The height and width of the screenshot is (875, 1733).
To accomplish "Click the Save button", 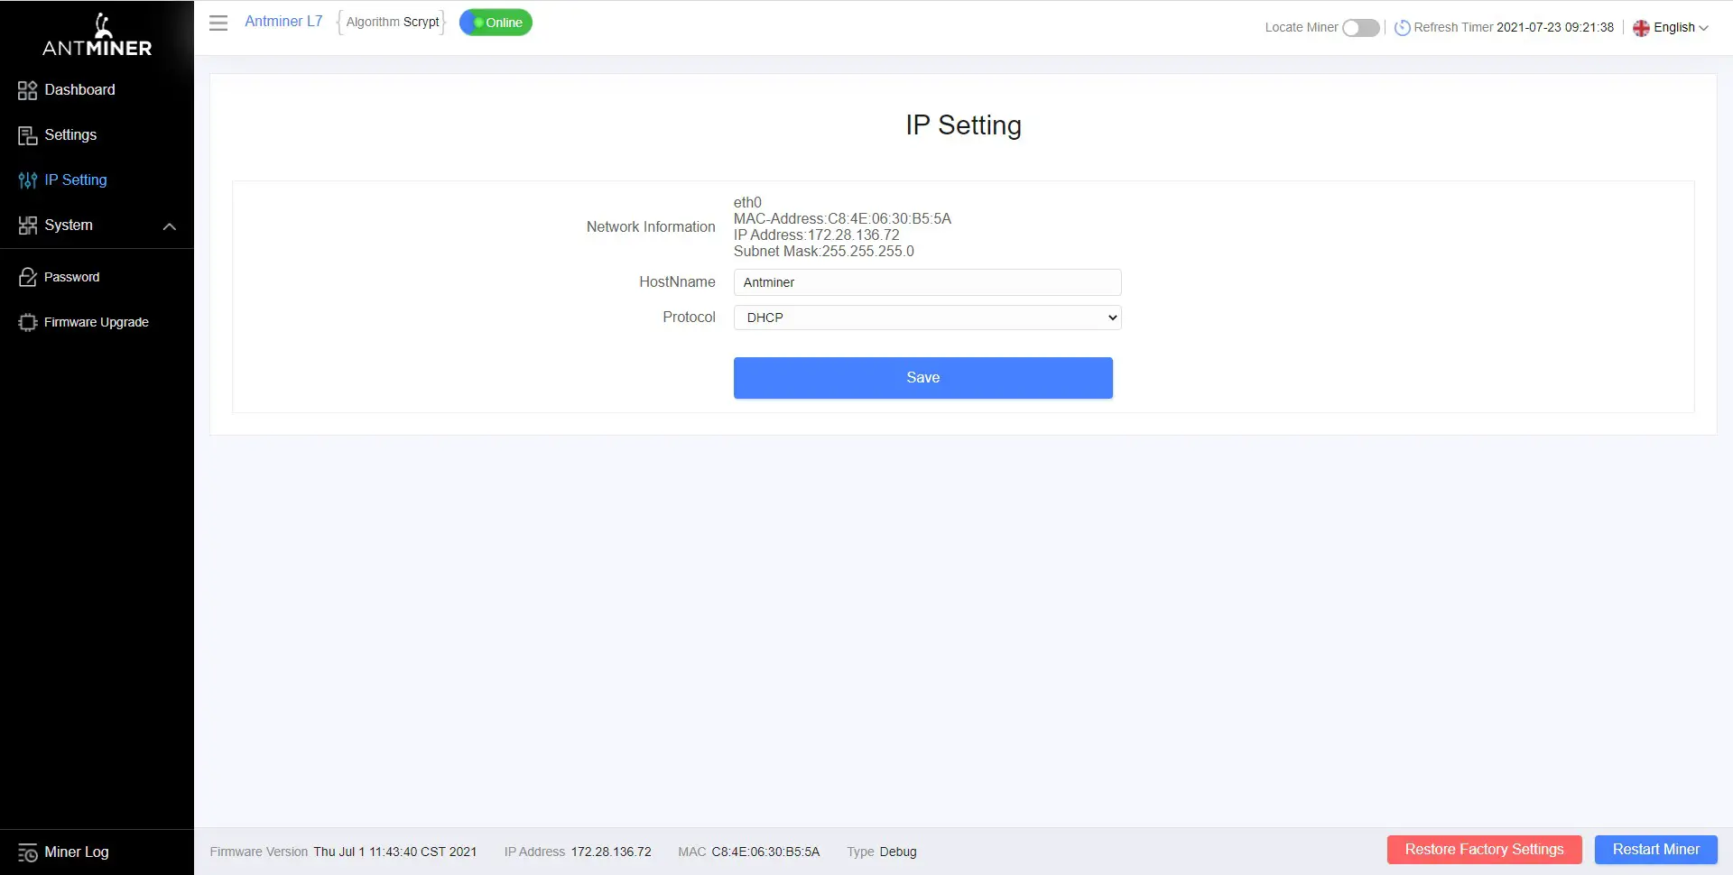I will click(x=922, y=377).
